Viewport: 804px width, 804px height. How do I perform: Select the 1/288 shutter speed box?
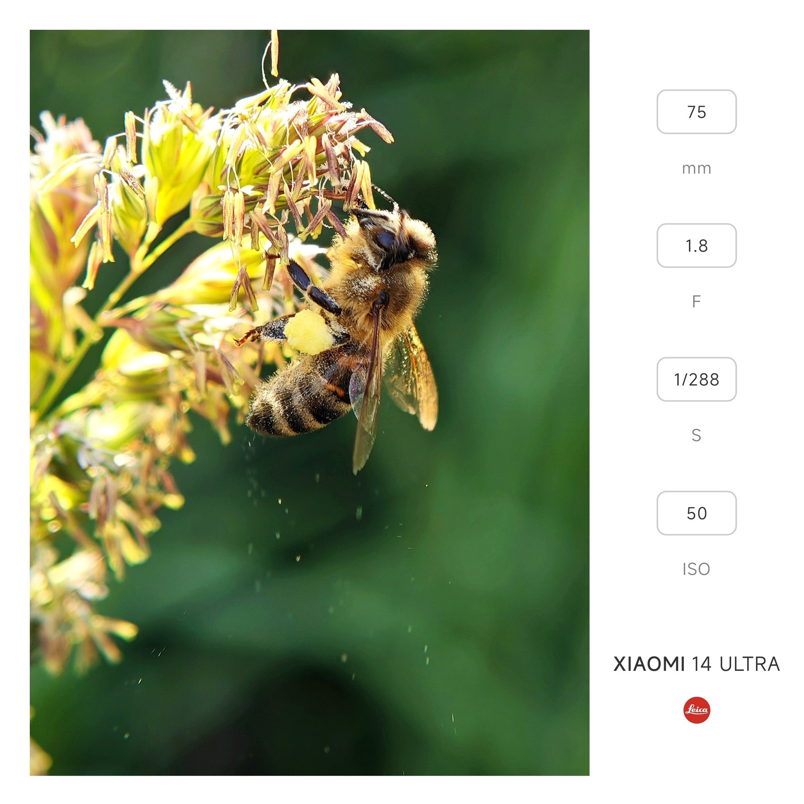point(696,379)
